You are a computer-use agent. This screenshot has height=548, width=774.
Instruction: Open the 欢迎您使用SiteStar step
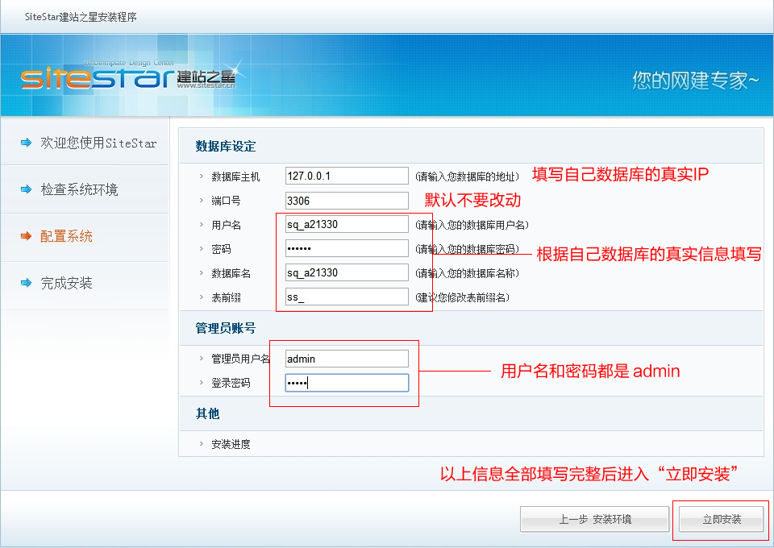[98, 143]
